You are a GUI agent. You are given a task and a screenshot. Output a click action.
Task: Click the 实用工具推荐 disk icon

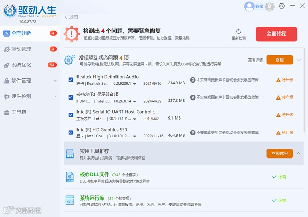tap(70, 153)
